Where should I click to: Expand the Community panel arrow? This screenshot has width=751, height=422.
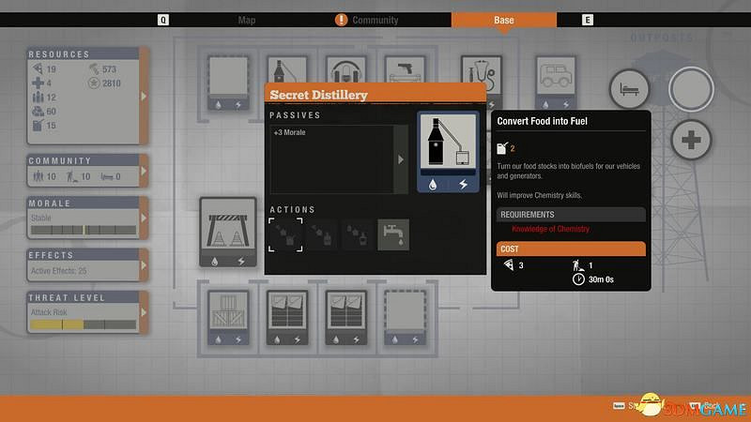[144, 171]
